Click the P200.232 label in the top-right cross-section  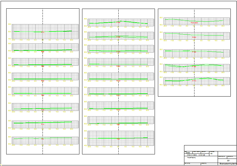194,23
